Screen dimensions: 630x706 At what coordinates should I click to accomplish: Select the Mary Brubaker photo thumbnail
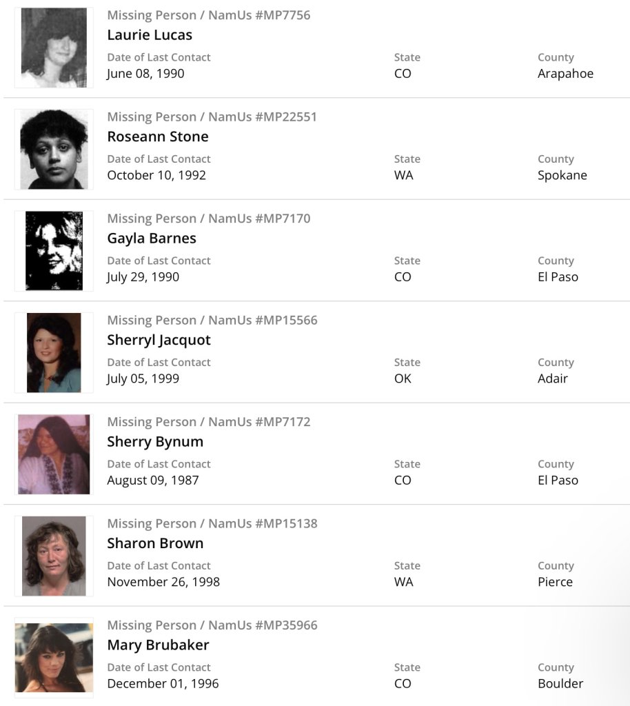[x=54, y=657]
